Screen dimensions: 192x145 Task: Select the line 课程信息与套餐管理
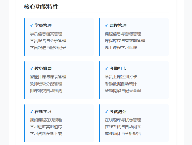[123, 34]
